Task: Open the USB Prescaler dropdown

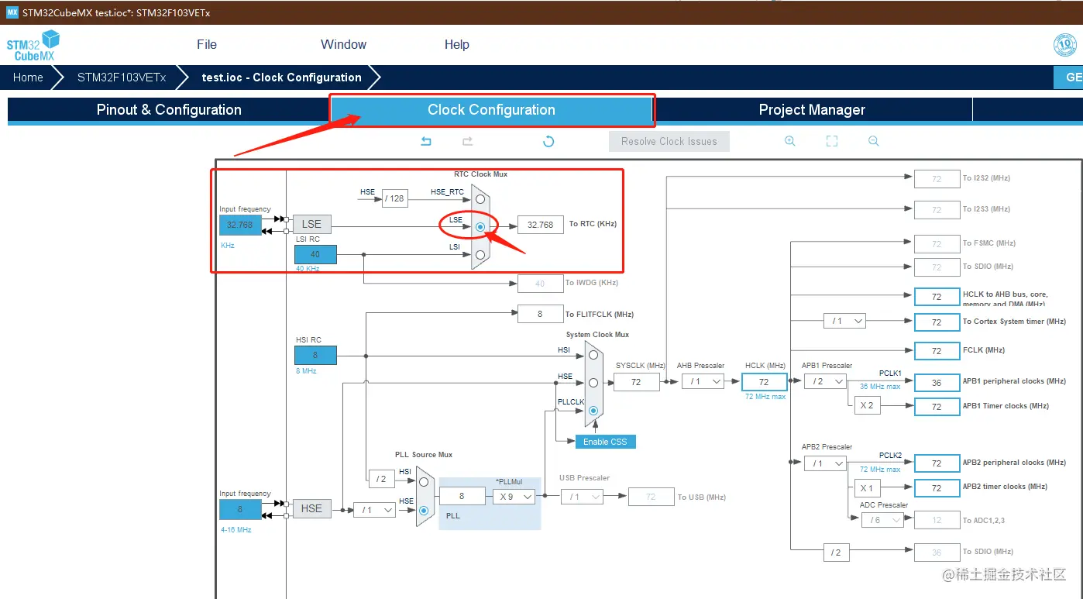Action: (x=582, y=497)
